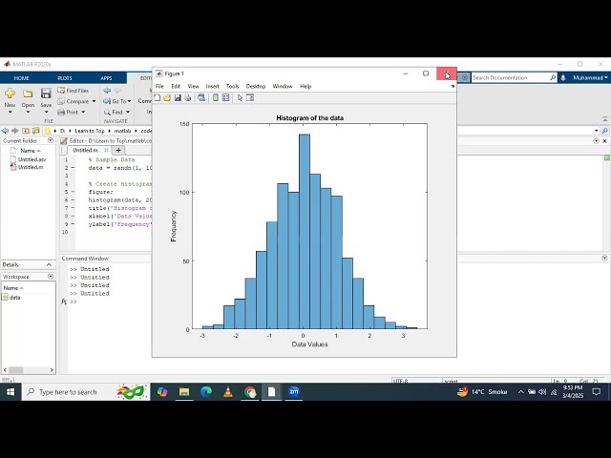Viewport: 611px width, 458px height.
Task: Click New Figure icon in Figure 1 toolbar
Action: pos(157,97)
